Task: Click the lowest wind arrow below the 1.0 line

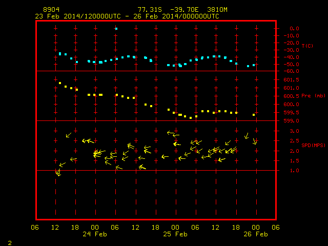Action: pos(58,173)
